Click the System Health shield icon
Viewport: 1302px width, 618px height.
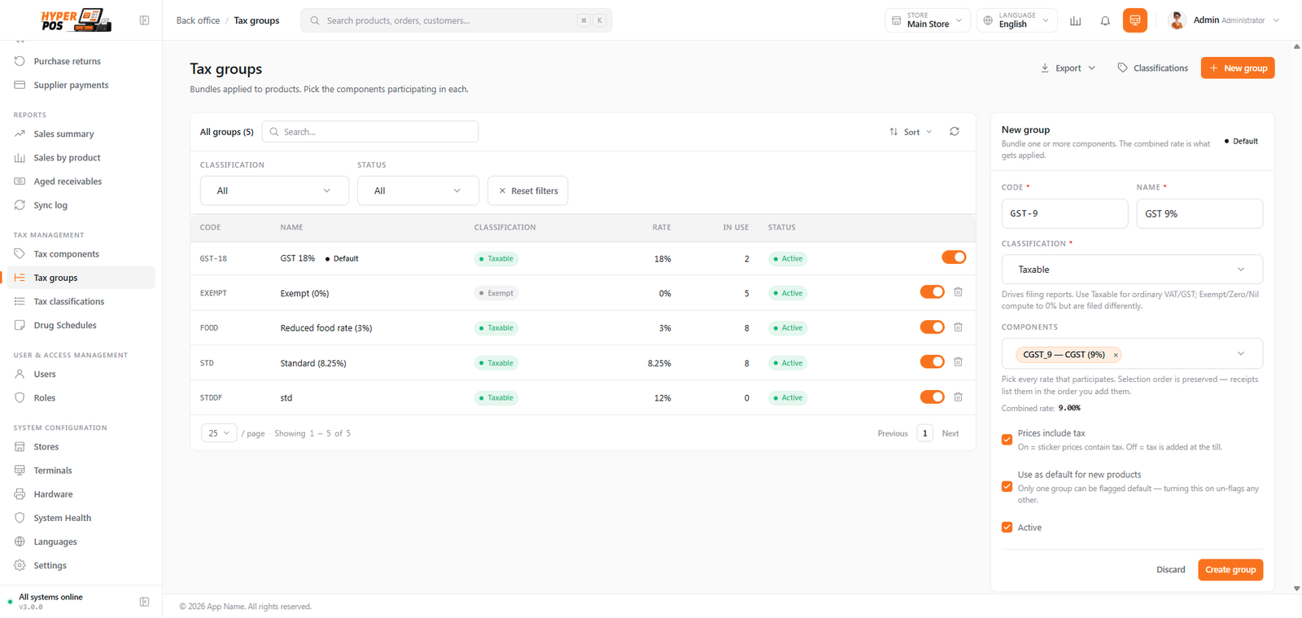[x=20, y=518]
